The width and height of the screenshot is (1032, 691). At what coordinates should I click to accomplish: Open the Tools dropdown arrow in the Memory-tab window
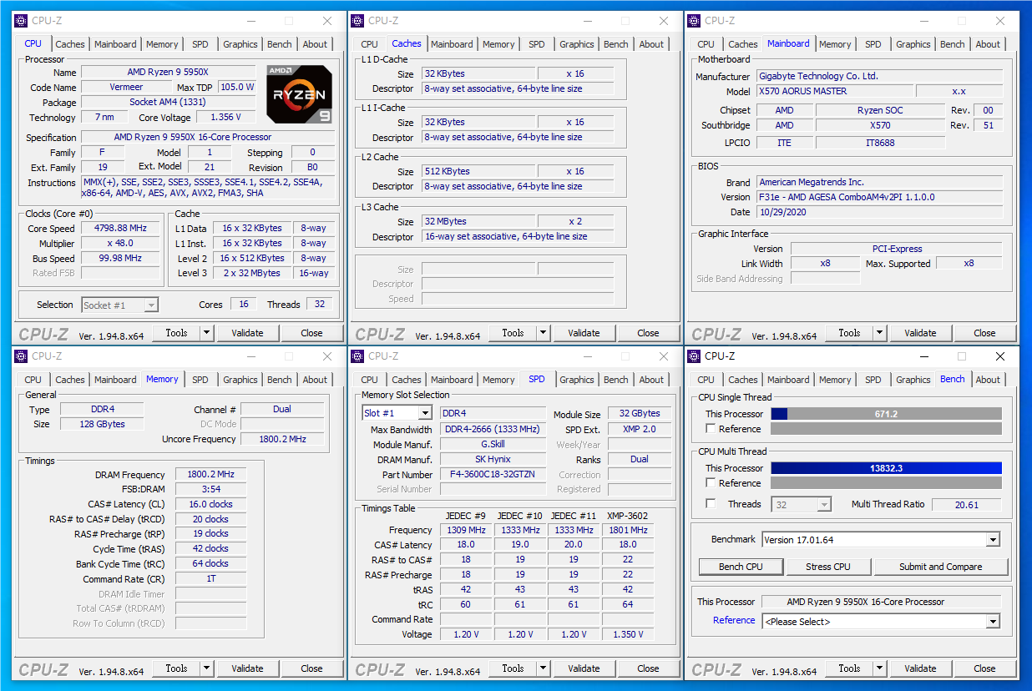pos(207,668)
